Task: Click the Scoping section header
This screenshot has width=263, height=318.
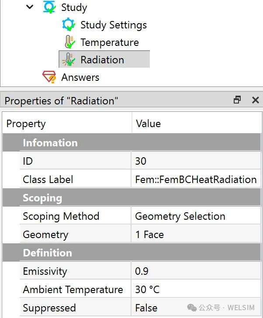Action: tap(42, 198)
